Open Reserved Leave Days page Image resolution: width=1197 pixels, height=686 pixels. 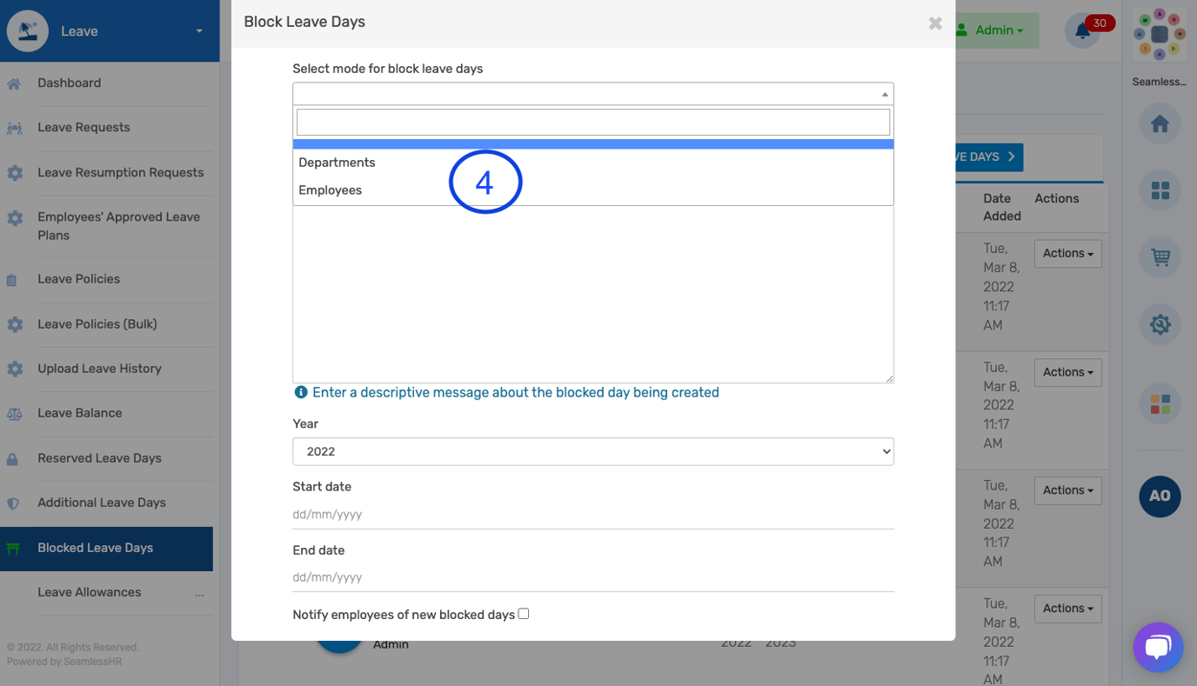tap(99, 458)
